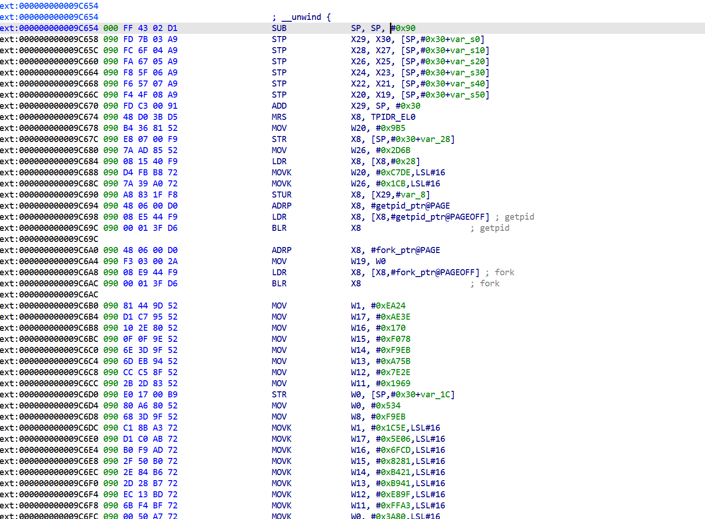Select the #0x6FCD,LSL#16 operand
705x519 pixels.
coord(411,450)
